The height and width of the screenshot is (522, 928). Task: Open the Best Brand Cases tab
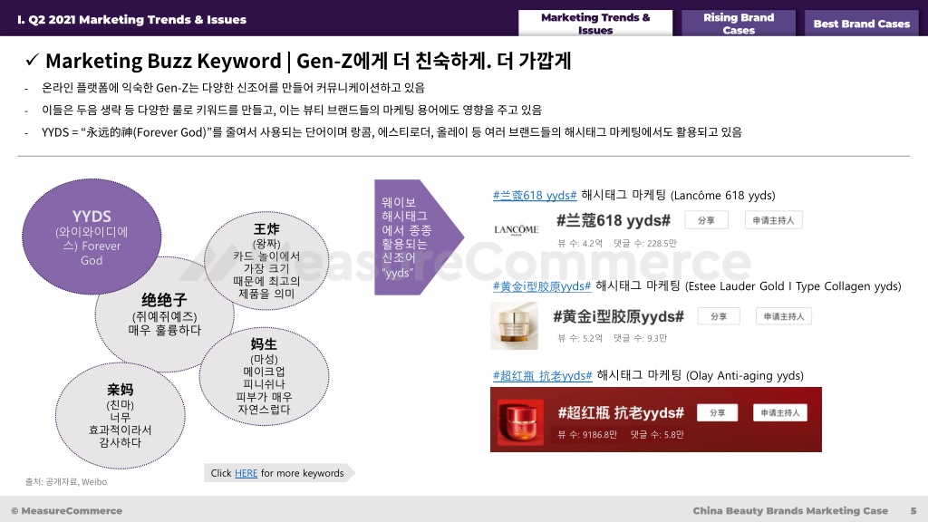[x=861, y=23]
